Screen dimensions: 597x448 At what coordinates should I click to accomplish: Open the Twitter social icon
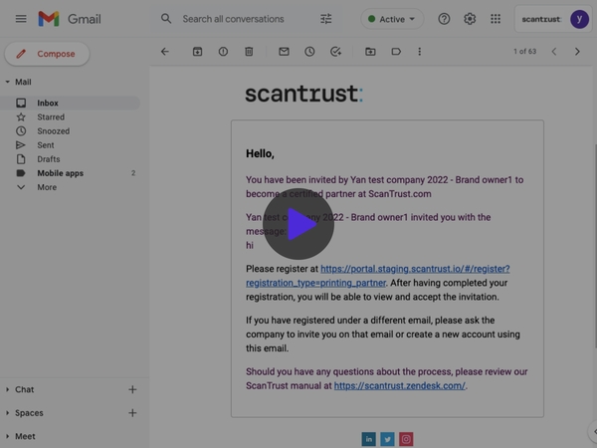coord(387,439)
